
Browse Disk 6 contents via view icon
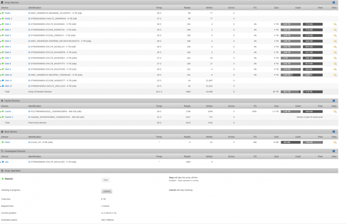coord(335,52)
